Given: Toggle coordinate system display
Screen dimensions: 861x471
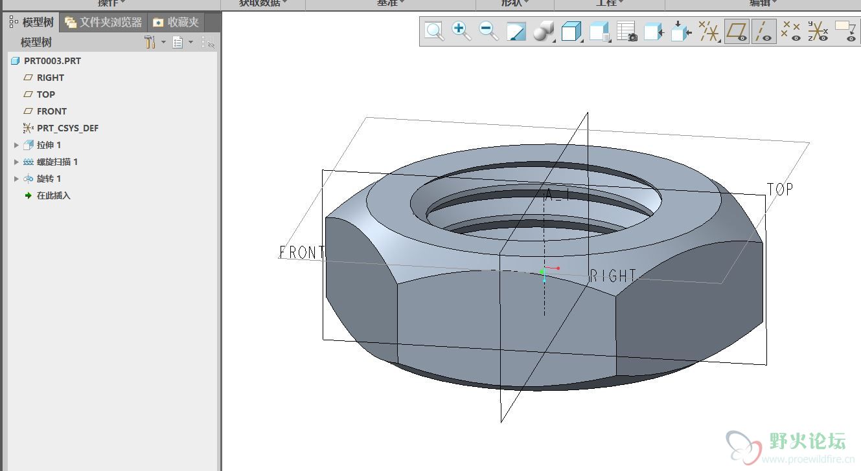Looking at the screenshot, I should click(x=818, y=31).
